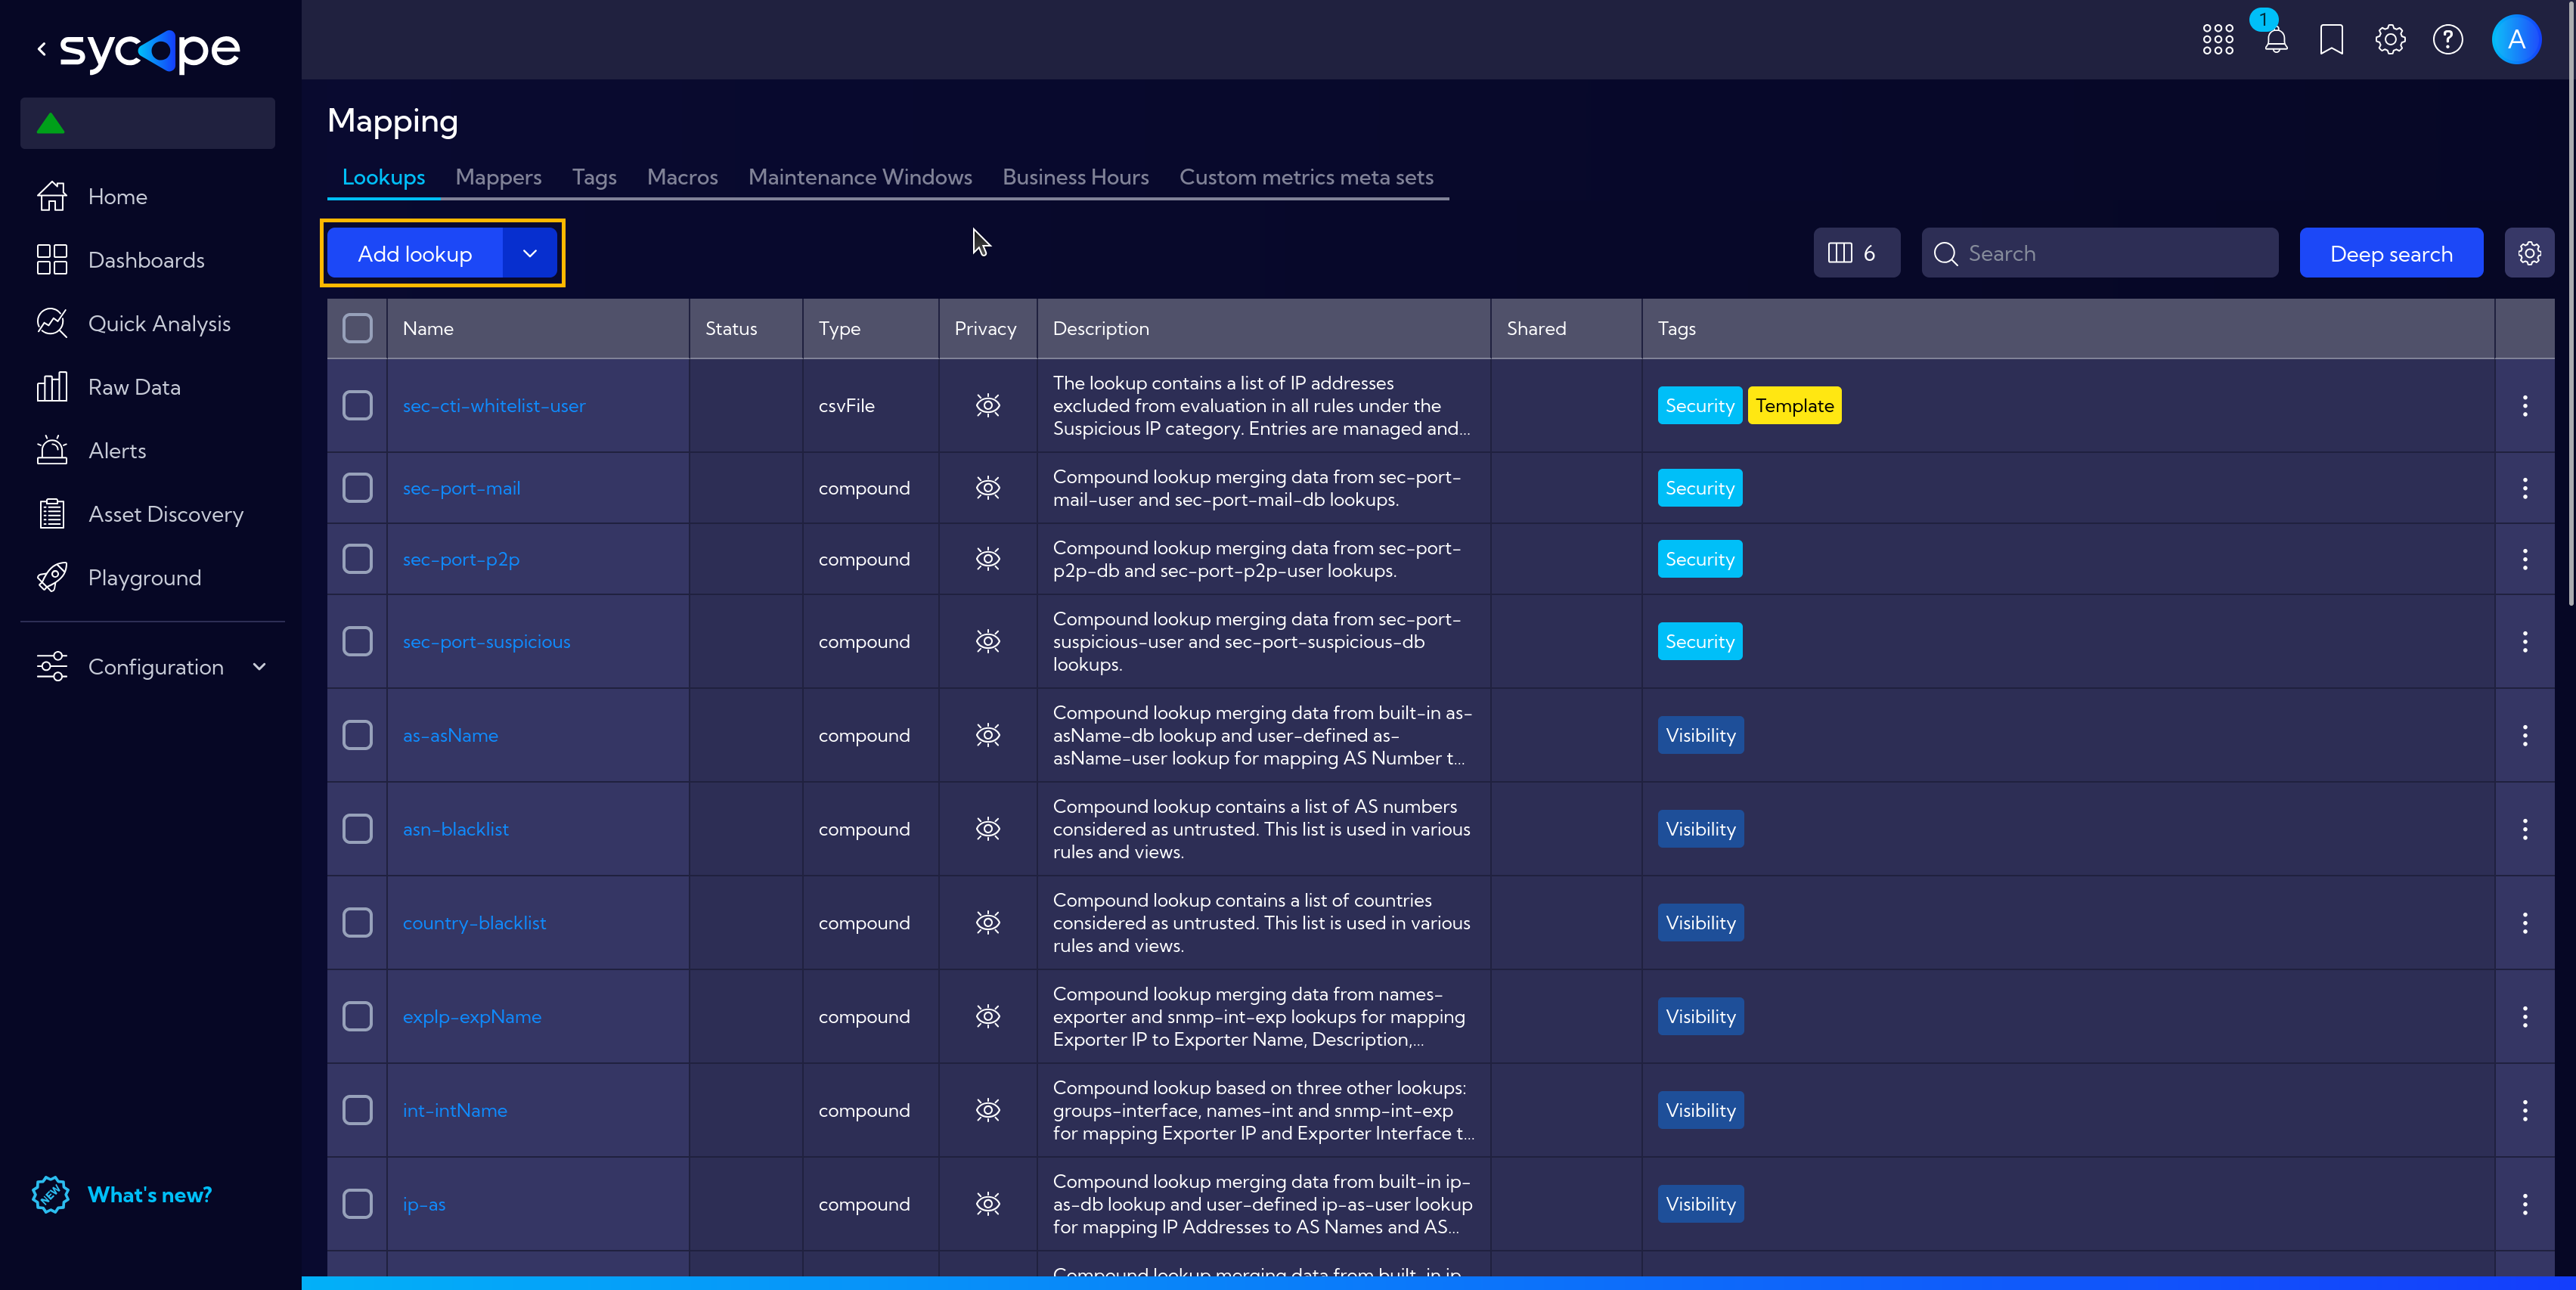Expand the Add lookup dropdown arrow
This screenshot has width=2576, height=1290.
[x=530, y=253]
